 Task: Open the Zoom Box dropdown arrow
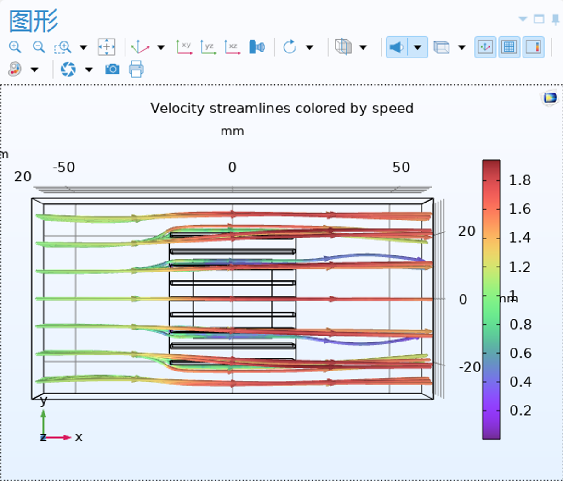[83, 47]
